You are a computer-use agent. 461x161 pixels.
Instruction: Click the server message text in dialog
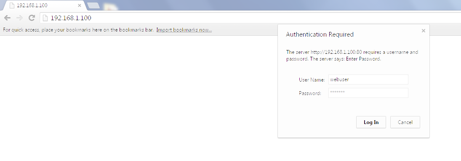352,55
